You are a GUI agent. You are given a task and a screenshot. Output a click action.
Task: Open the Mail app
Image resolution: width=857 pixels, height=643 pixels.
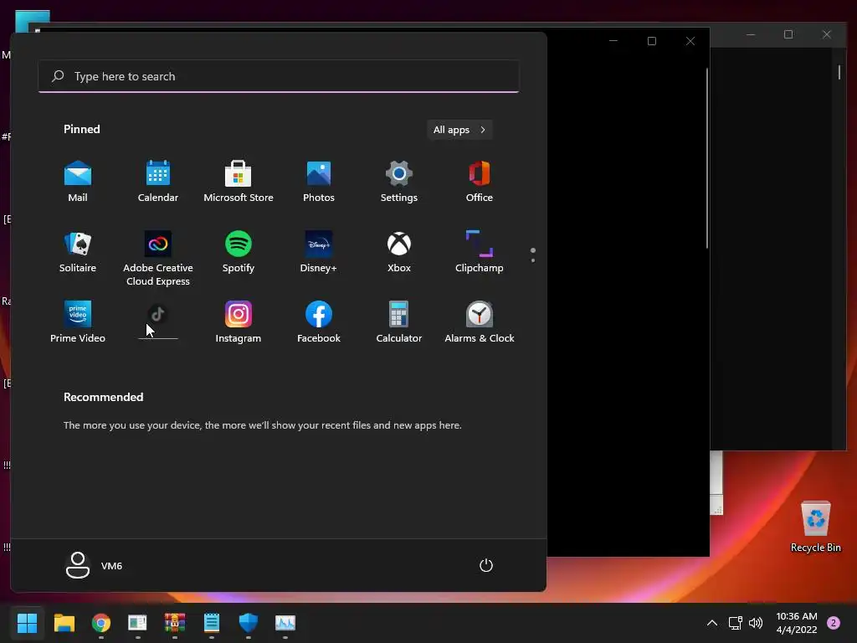78,182
